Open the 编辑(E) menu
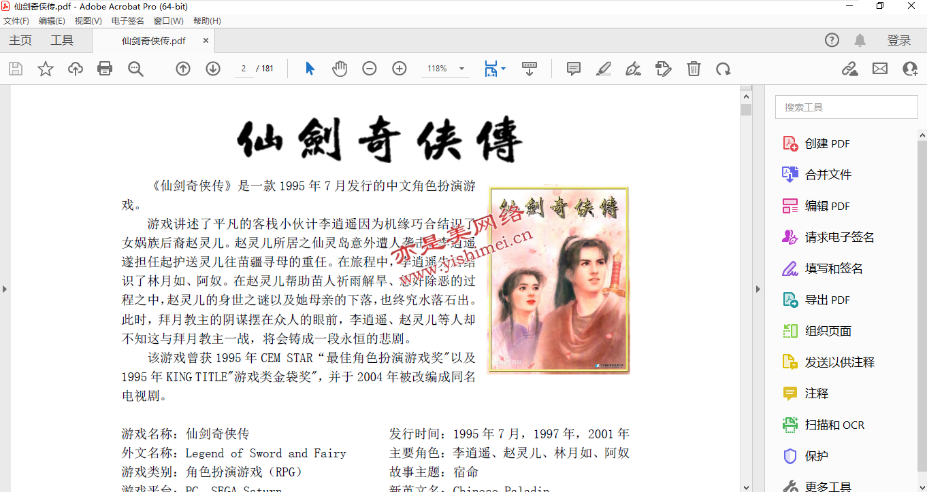927x492 pixels. click(52, 21)
